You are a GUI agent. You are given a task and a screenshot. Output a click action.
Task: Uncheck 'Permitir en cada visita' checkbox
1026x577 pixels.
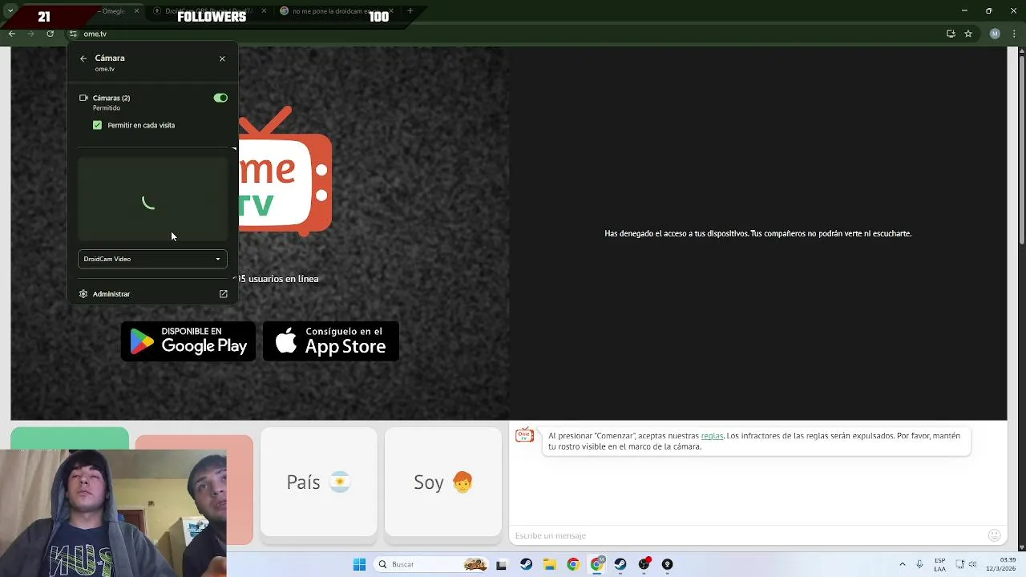coord(97,125)
